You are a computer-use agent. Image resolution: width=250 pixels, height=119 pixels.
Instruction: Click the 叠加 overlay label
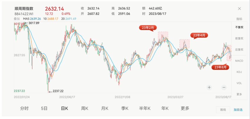(x=17, y=19)
